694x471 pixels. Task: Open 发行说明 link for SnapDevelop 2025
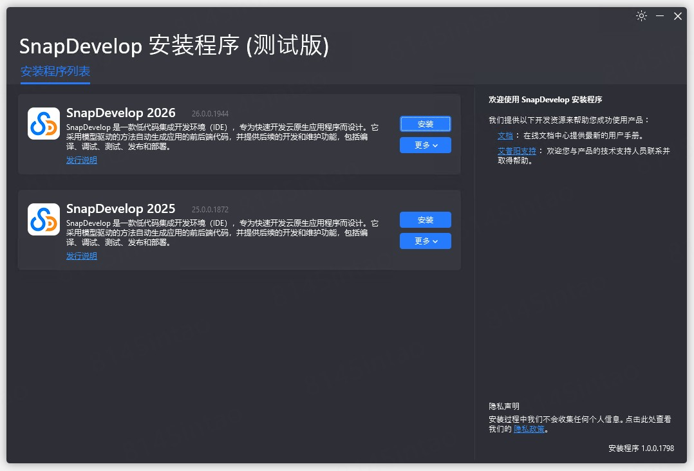pos(81,256)
